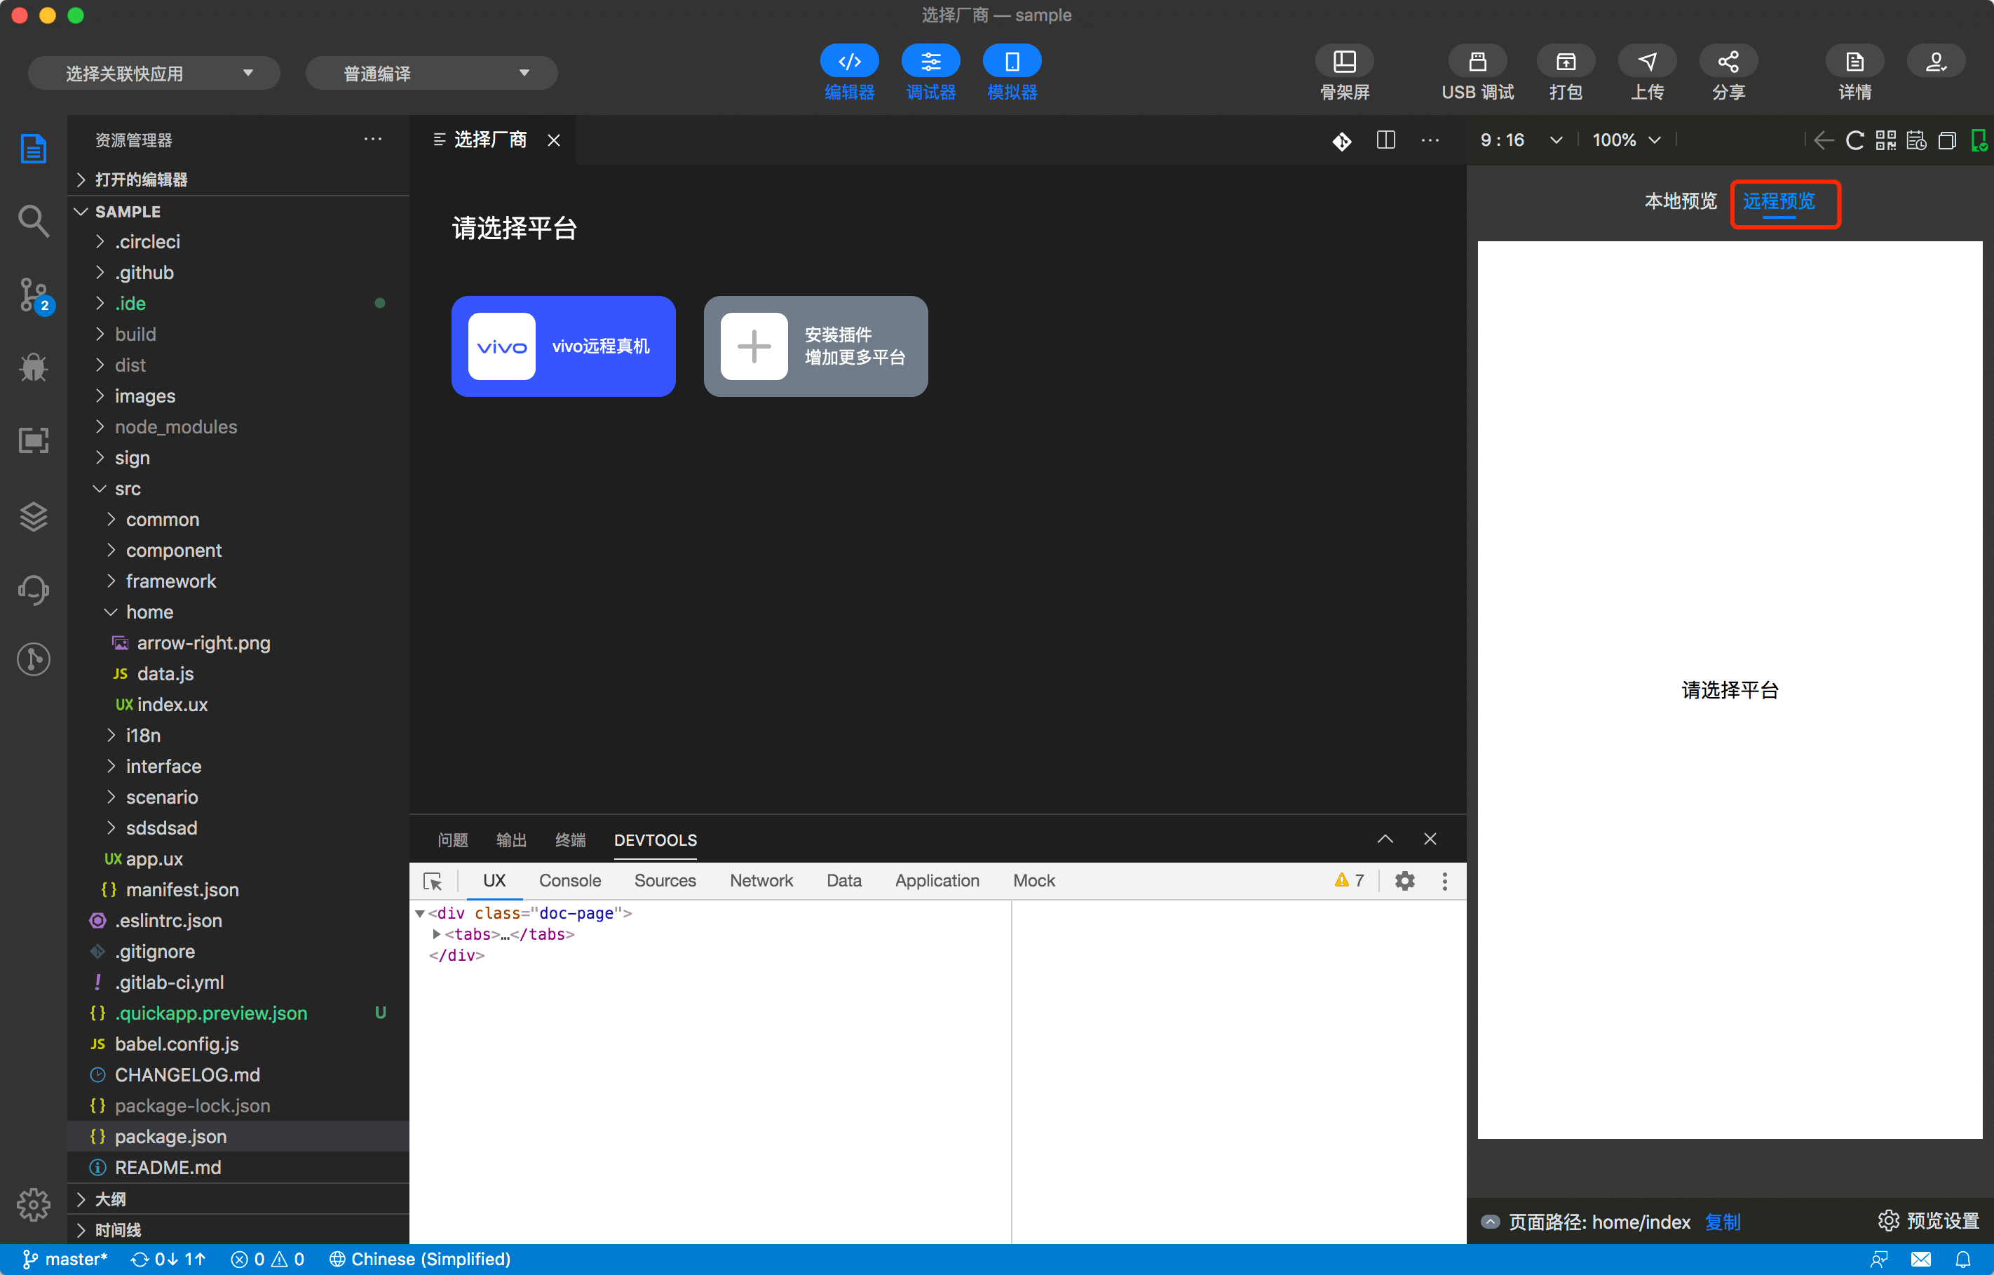Select the vivo远程真机 platform card
The image size is (1994, 1275).
click(x=563, y=346)
